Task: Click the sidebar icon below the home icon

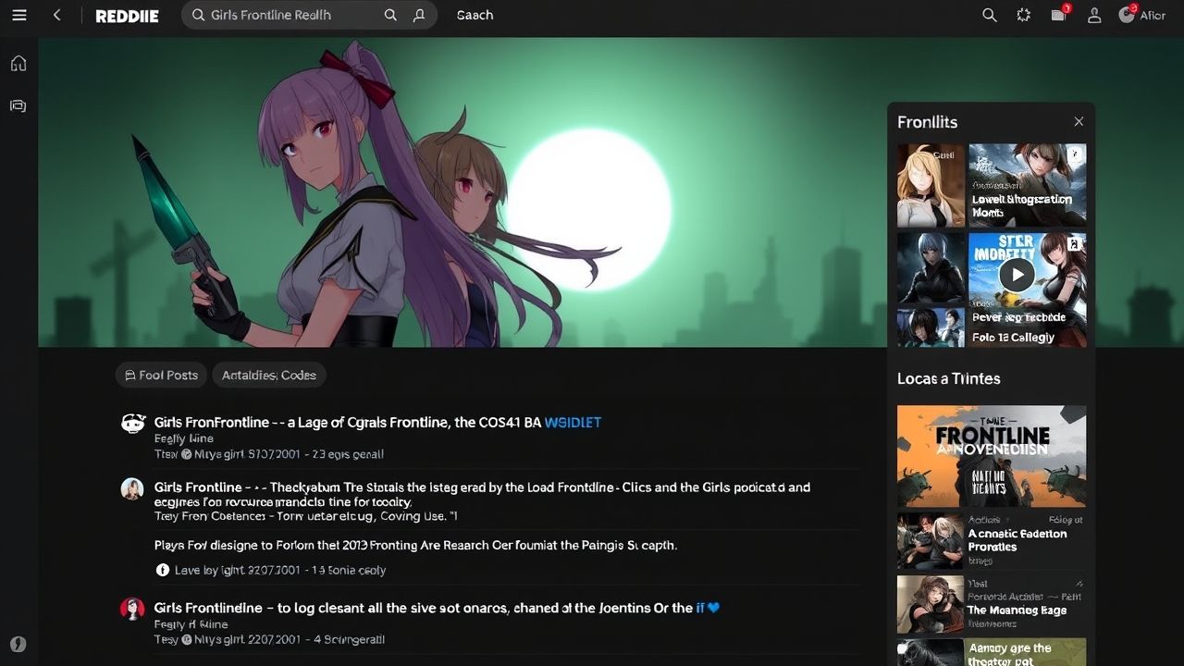Action: [18, 105]
